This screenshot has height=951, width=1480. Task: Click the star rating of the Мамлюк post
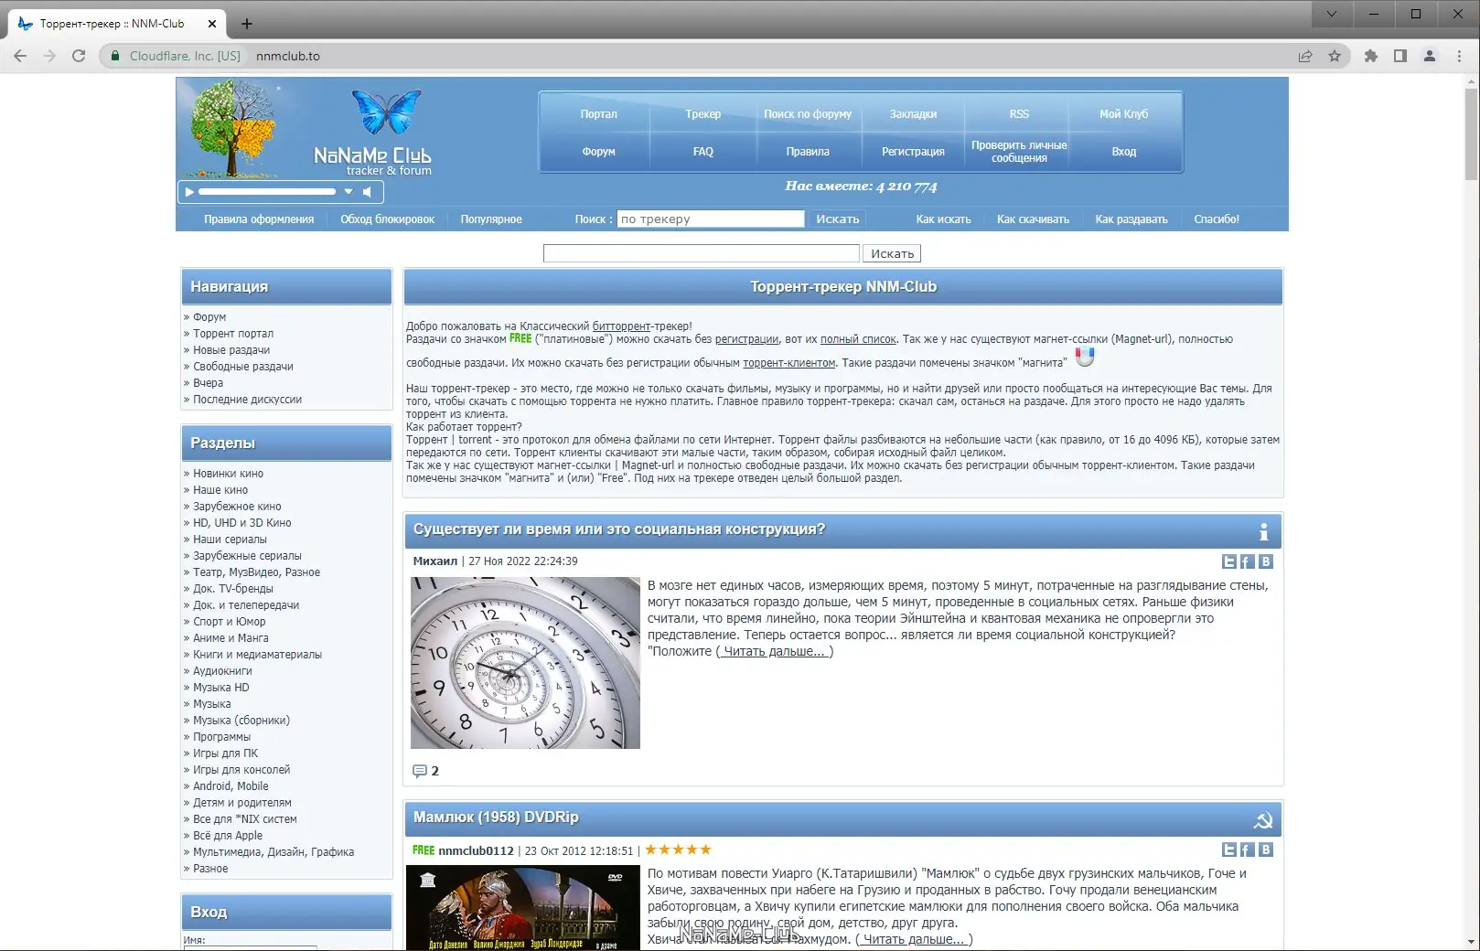(679, 849)
